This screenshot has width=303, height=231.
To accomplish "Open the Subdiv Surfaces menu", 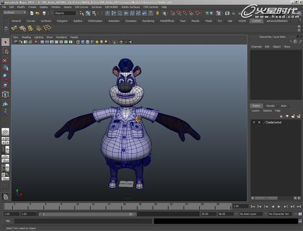I will pyautogui.click(x=130, y=7).
